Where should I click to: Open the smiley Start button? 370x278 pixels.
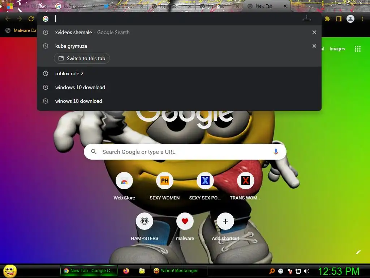point(10,271)
